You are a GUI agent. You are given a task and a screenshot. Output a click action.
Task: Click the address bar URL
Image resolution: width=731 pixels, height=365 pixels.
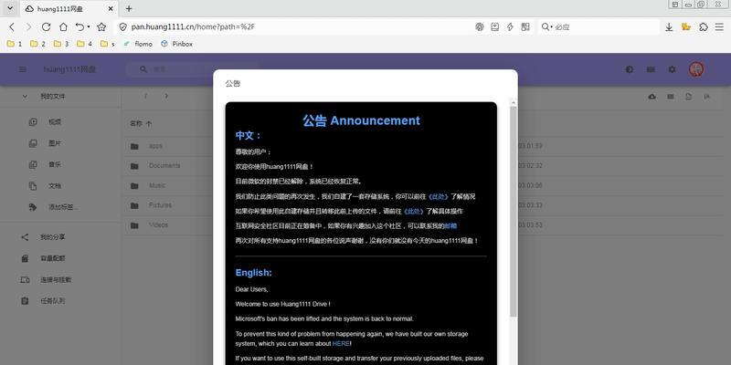[x=193, y=27]
